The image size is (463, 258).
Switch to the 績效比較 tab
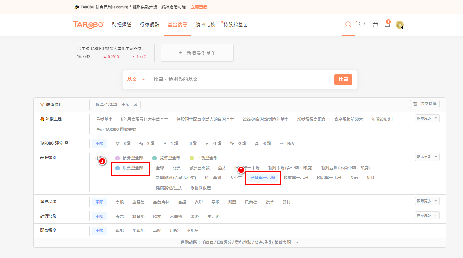point(205,24)
